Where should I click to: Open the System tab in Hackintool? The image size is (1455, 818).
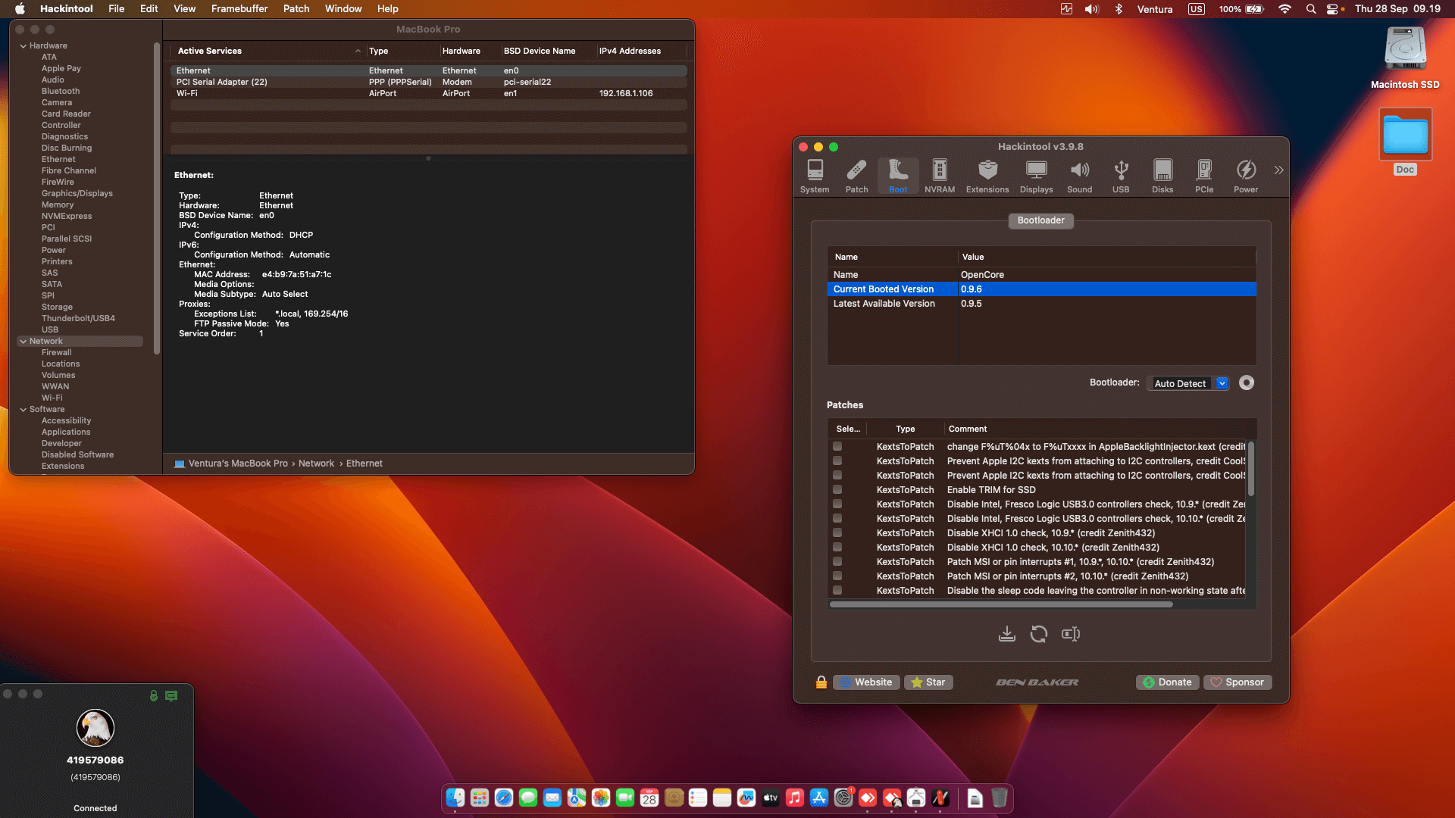[x=815, y=175]
